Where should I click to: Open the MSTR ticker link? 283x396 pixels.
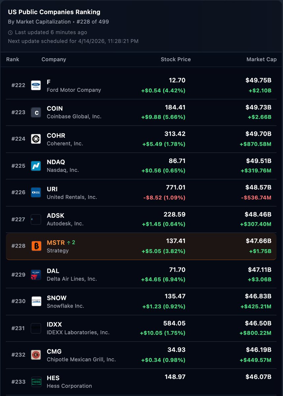click(x=56, y=243)
